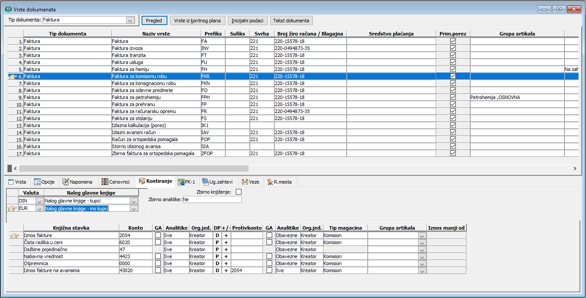Click the Kontiranje tab icon
Screen dimensions: 586x298
(x=142, y=181)
